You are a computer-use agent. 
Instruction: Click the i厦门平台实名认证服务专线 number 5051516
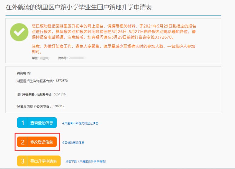pos(60,94)
